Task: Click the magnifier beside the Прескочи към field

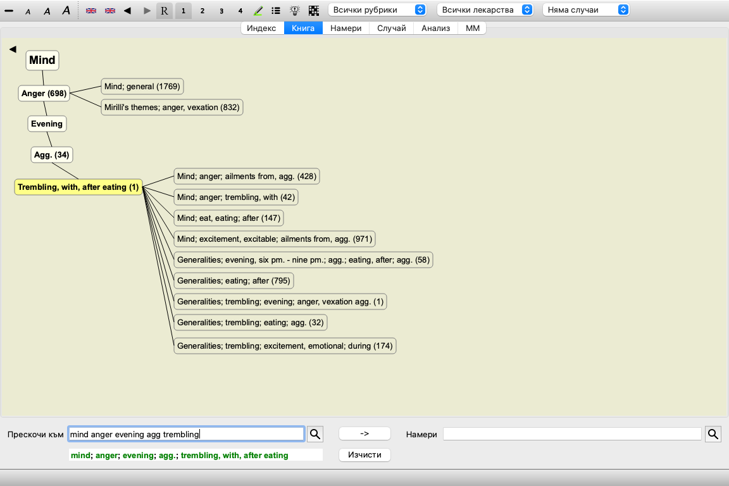Action: click(315, 433)
